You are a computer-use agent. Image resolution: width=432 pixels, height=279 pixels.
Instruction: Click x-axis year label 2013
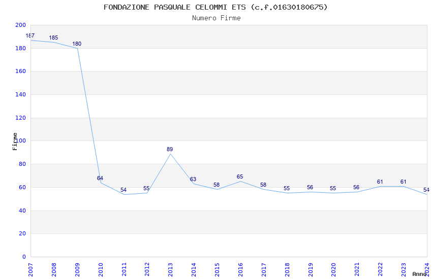click(x=171, y=270)
